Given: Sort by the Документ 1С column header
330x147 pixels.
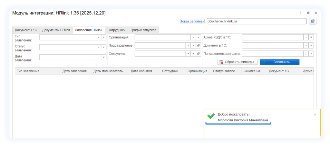Looking at the screenshot, I should tap(284, 71).
